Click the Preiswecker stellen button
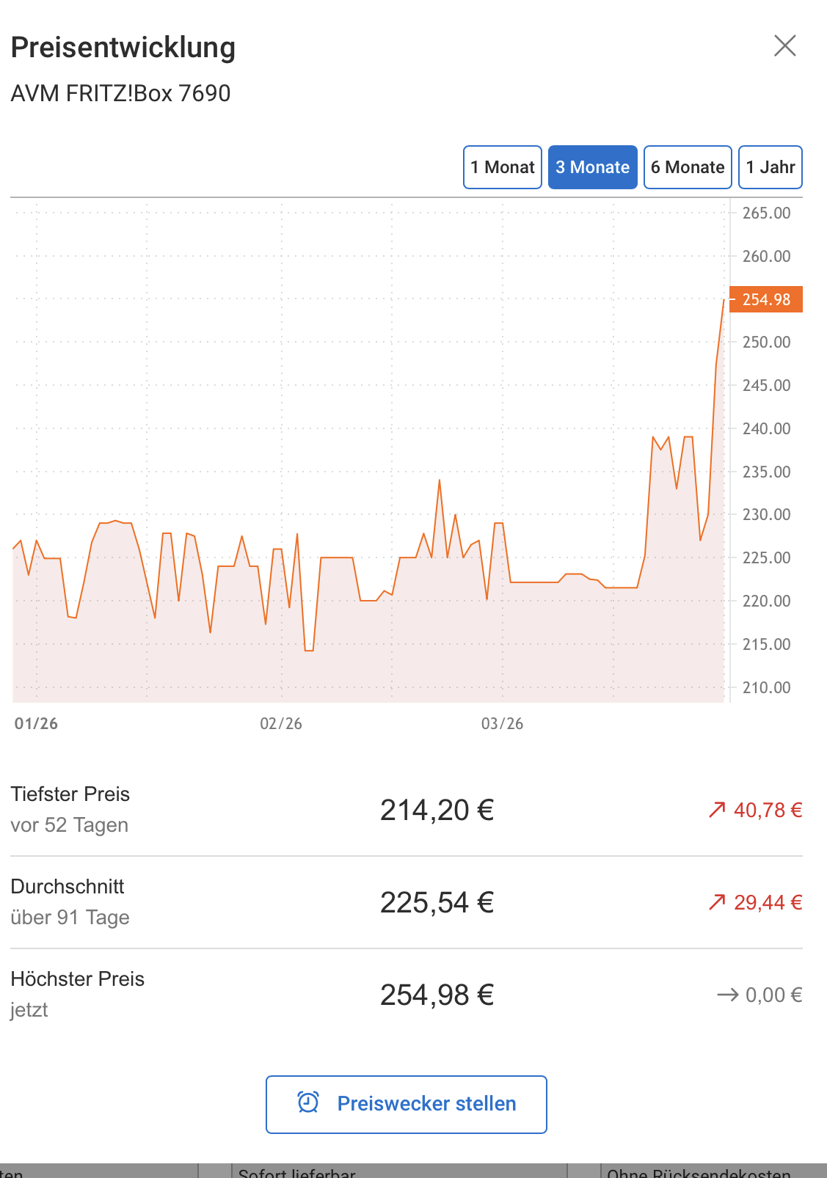Viewport: 827px width, 1178px height. point(407,1104)
